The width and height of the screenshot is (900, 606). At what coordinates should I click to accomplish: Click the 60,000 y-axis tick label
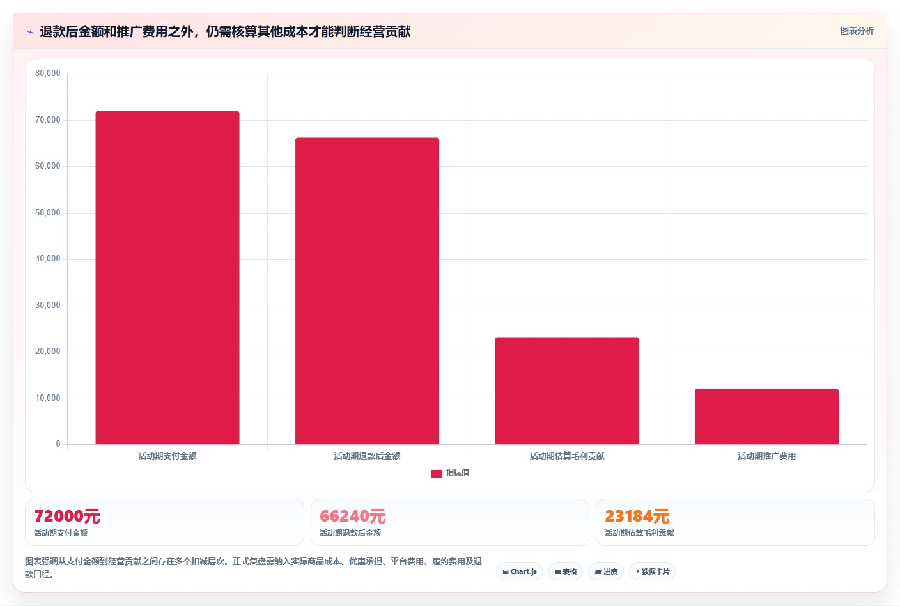pyautogui.click(x=48, y=166)
